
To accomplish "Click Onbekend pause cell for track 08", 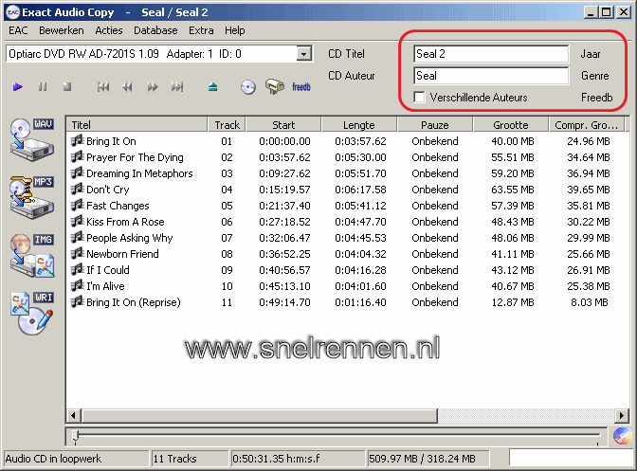I will tap(435, 254).
